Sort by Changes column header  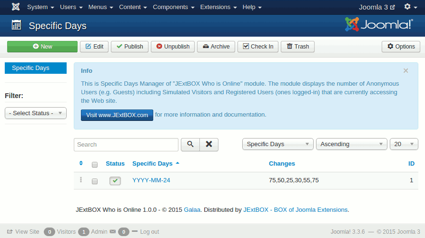point(282,164)
